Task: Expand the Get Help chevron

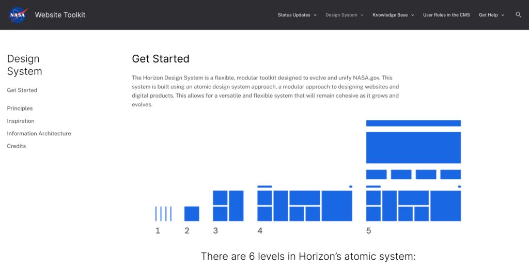Action: click(503, 15)
